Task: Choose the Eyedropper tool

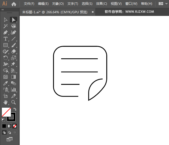Action: (5, 83)
